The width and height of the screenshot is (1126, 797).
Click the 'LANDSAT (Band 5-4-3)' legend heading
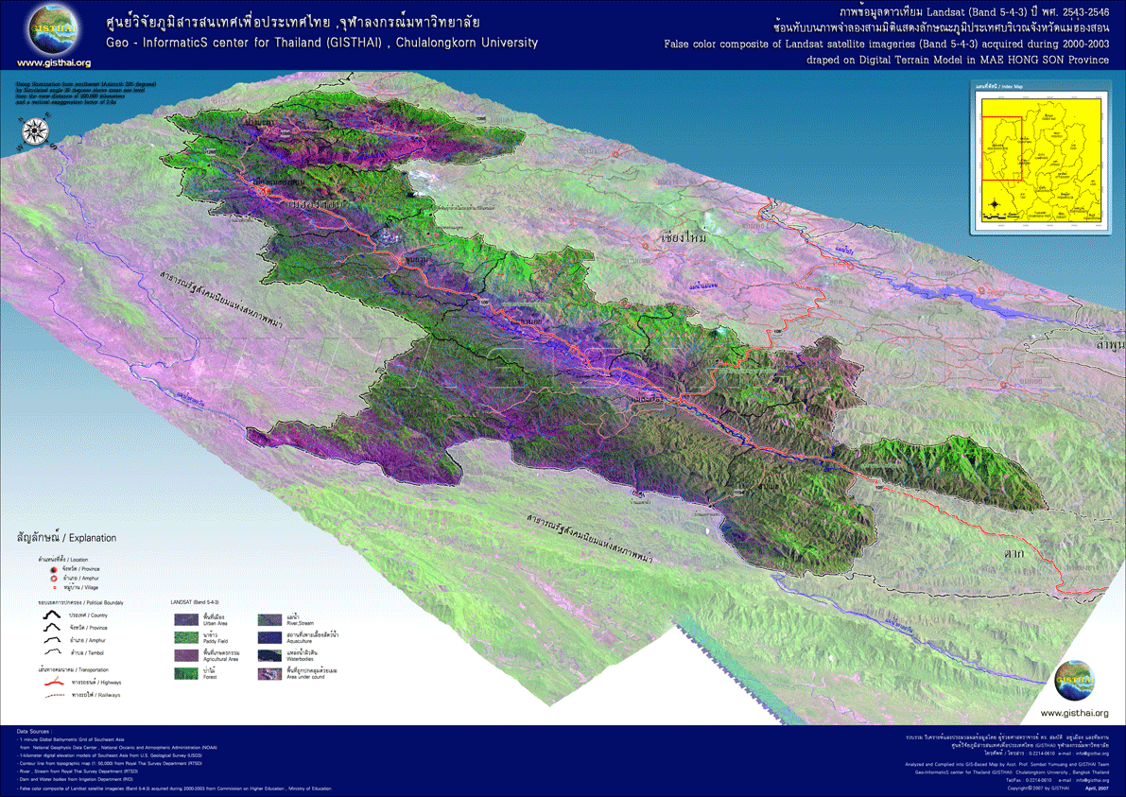[195, 601]
